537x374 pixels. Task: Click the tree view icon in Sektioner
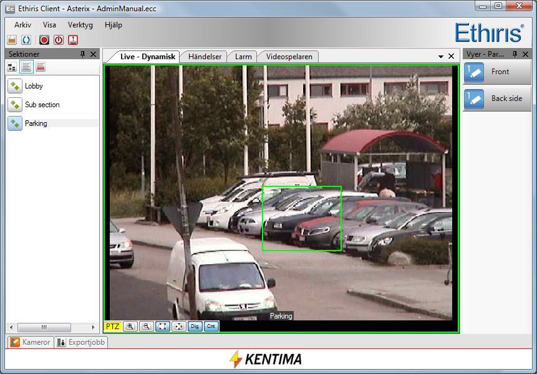tap(12, 67)
